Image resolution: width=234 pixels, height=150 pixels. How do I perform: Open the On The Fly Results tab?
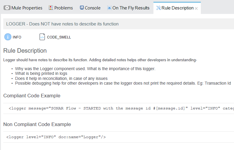(x=128, y=8)
